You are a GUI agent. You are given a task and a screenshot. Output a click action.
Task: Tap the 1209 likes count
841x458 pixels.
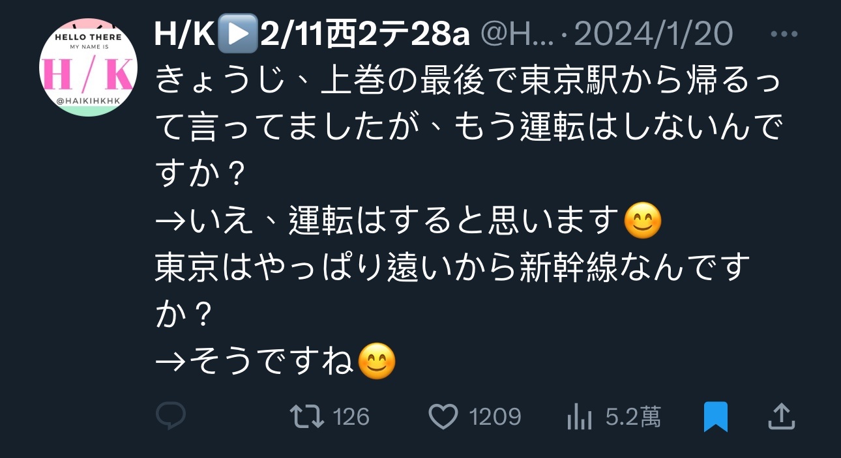(495, 417)
